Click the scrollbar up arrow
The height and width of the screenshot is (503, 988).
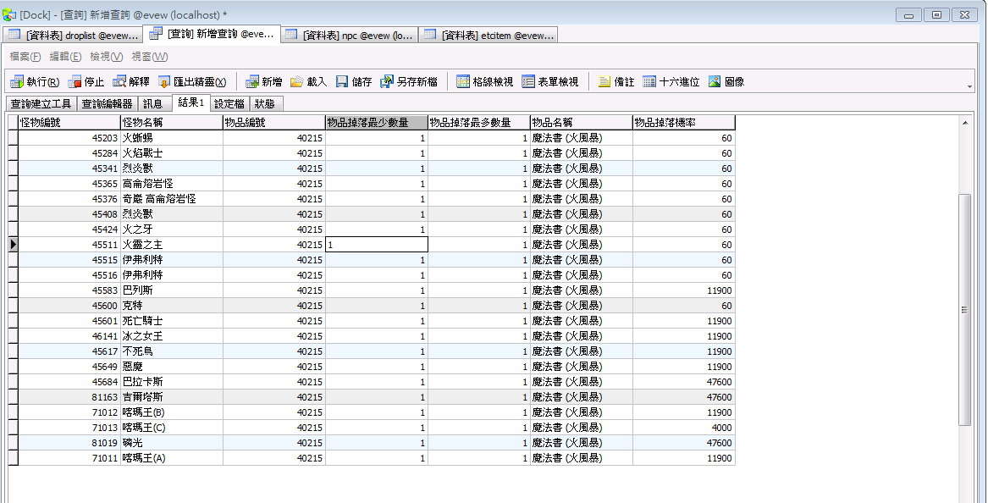coord(964,123)
